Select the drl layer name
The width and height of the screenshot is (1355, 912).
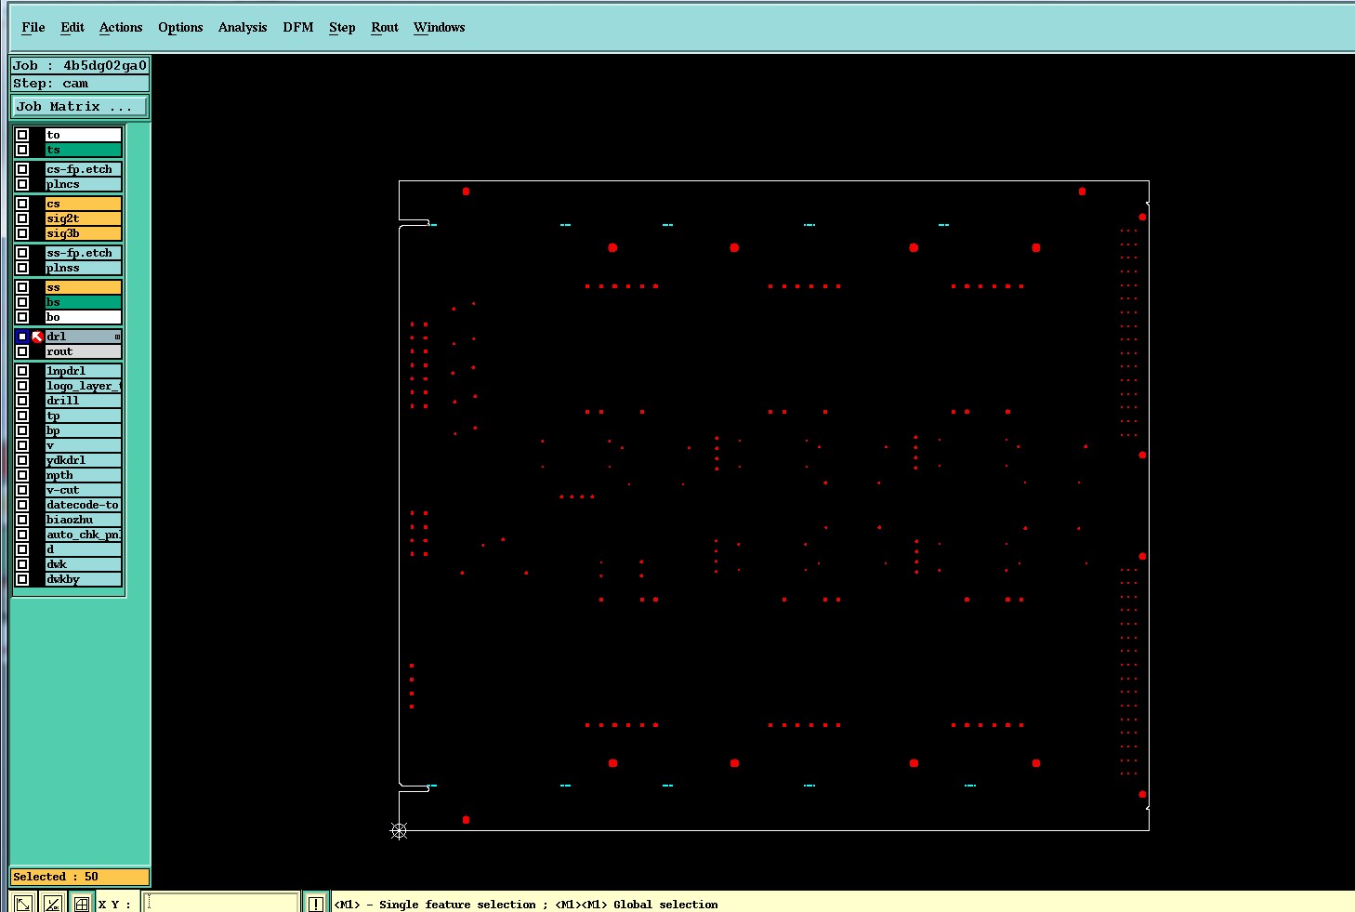83,337
